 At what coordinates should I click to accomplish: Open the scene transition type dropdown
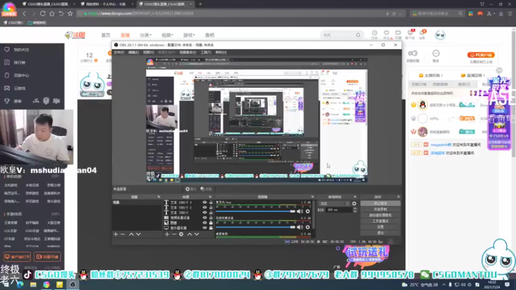[x=333, y=204]
